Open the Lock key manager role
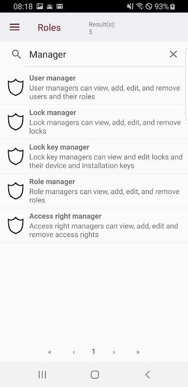 click(94, 156)
